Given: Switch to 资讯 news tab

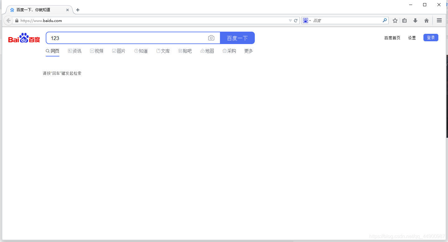Looking at the screenshot, I should tap(75, 51).
